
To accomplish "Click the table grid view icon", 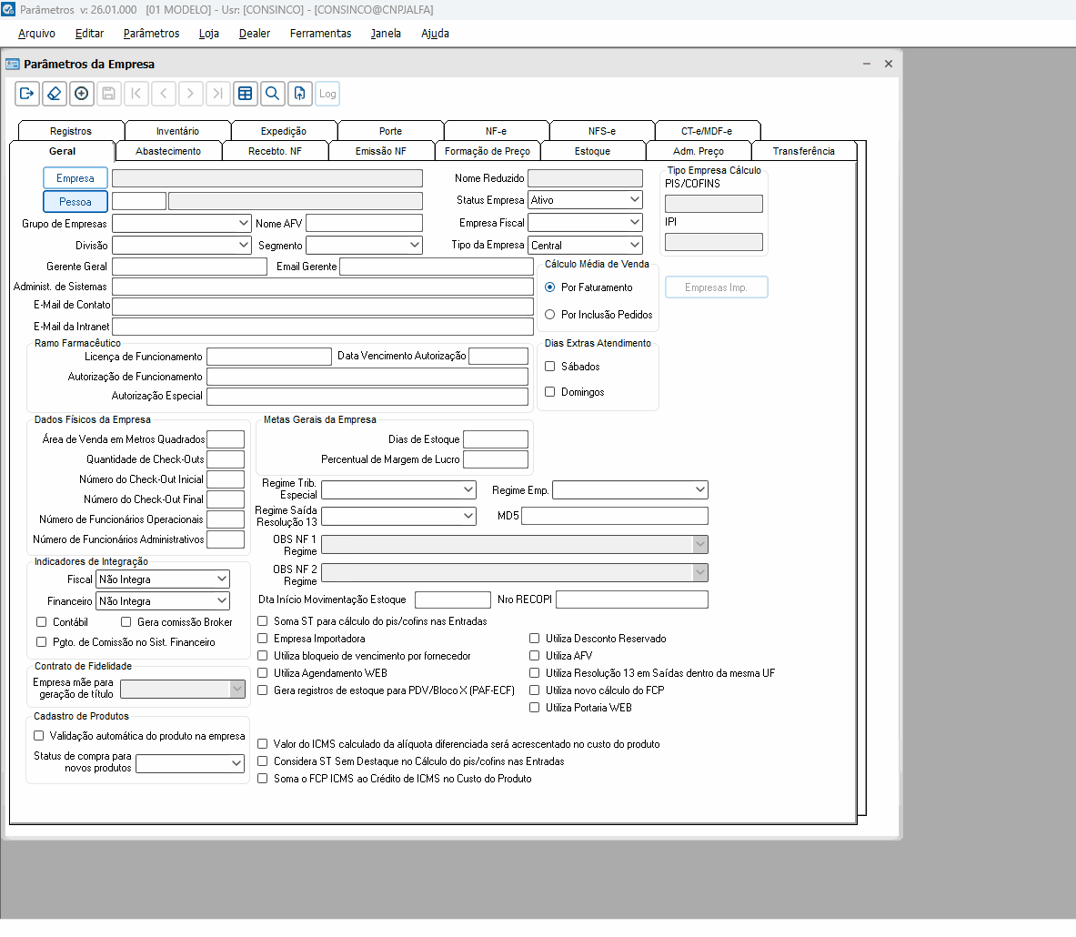I will tap(244, 94).
